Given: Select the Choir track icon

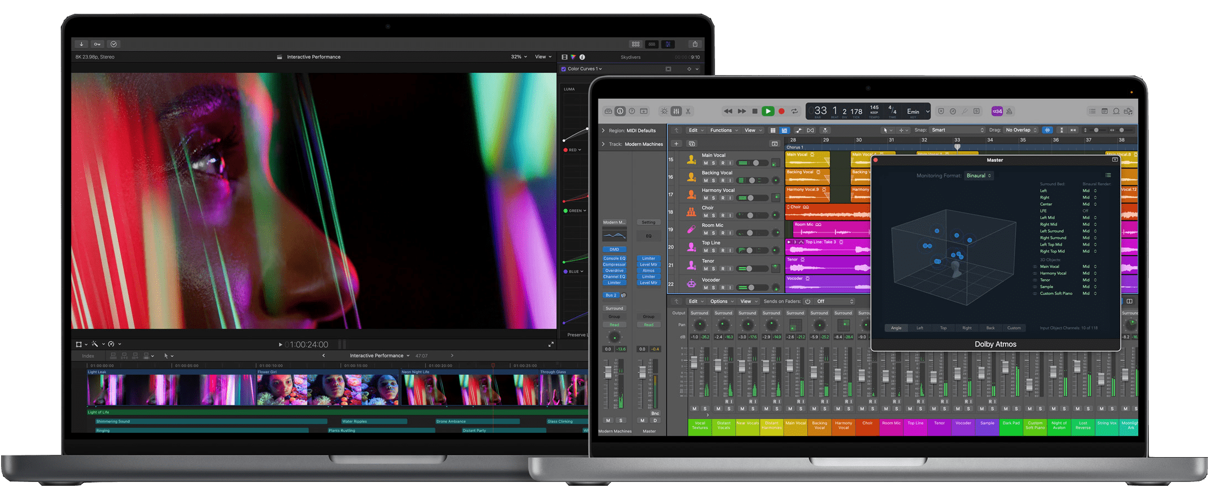Looking at the screenshot, I should pyautogui.click(x=691, y=212).
